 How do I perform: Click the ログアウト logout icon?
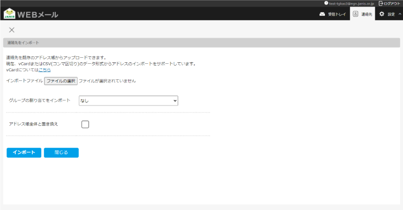381,3
